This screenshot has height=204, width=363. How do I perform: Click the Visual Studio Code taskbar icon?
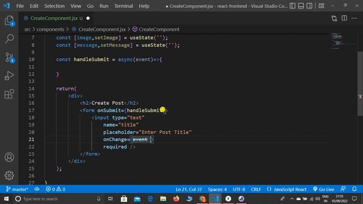tap(216, 199)
